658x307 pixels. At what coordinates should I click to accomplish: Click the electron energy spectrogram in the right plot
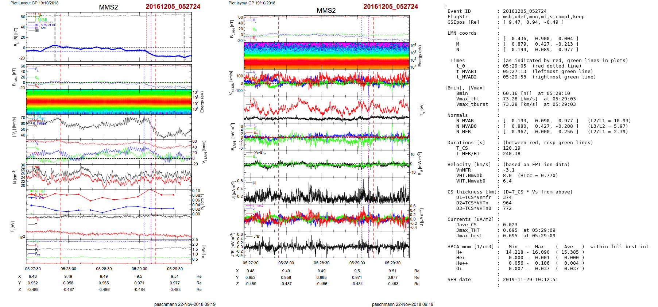pyautogui.click(x=326, y=55)
